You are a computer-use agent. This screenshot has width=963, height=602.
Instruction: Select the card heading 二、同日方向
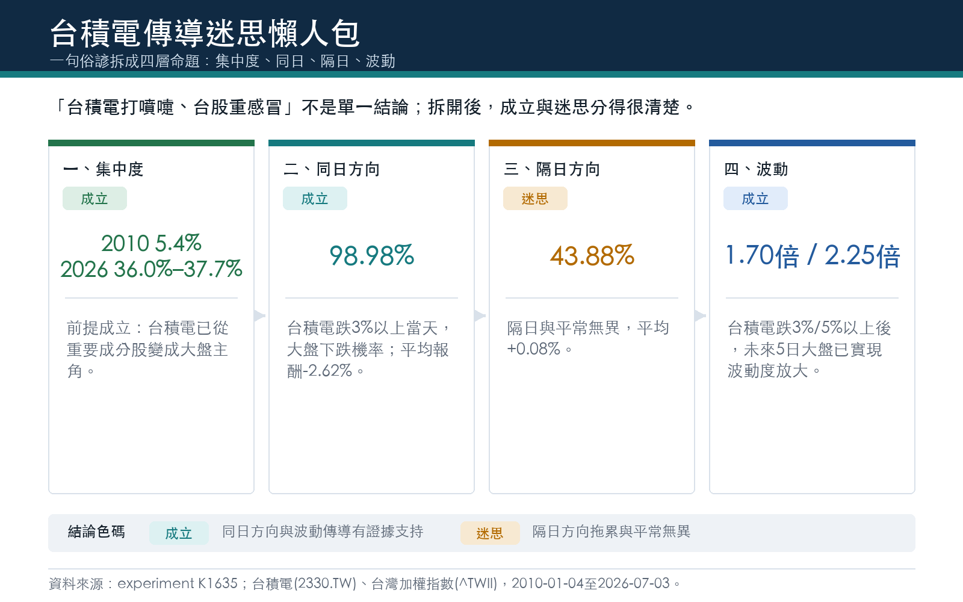[x=332, y=169]
